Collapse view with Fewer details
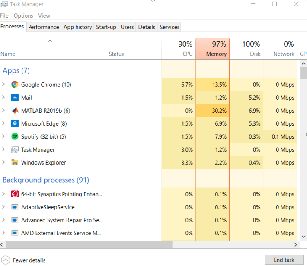The width and height of the screenshot is (307, 266). click(x=25, y=260)
